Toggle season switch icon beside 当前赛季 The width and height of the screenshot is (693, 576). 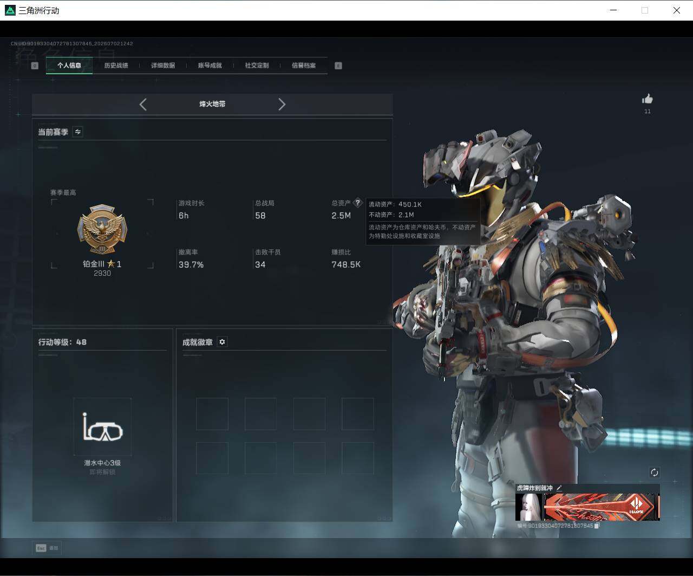point(78,132)
